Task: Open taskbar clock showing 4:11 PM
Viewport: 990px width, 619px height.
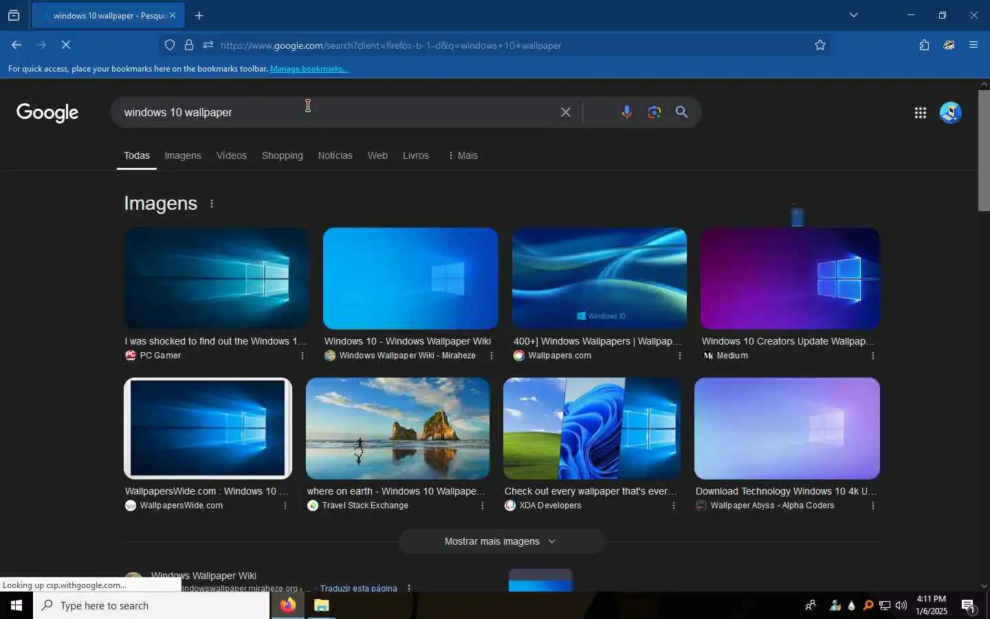Action: (932, 605)
